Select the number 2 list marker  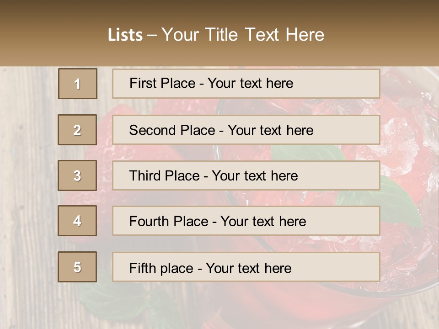[x=77, y=130]
